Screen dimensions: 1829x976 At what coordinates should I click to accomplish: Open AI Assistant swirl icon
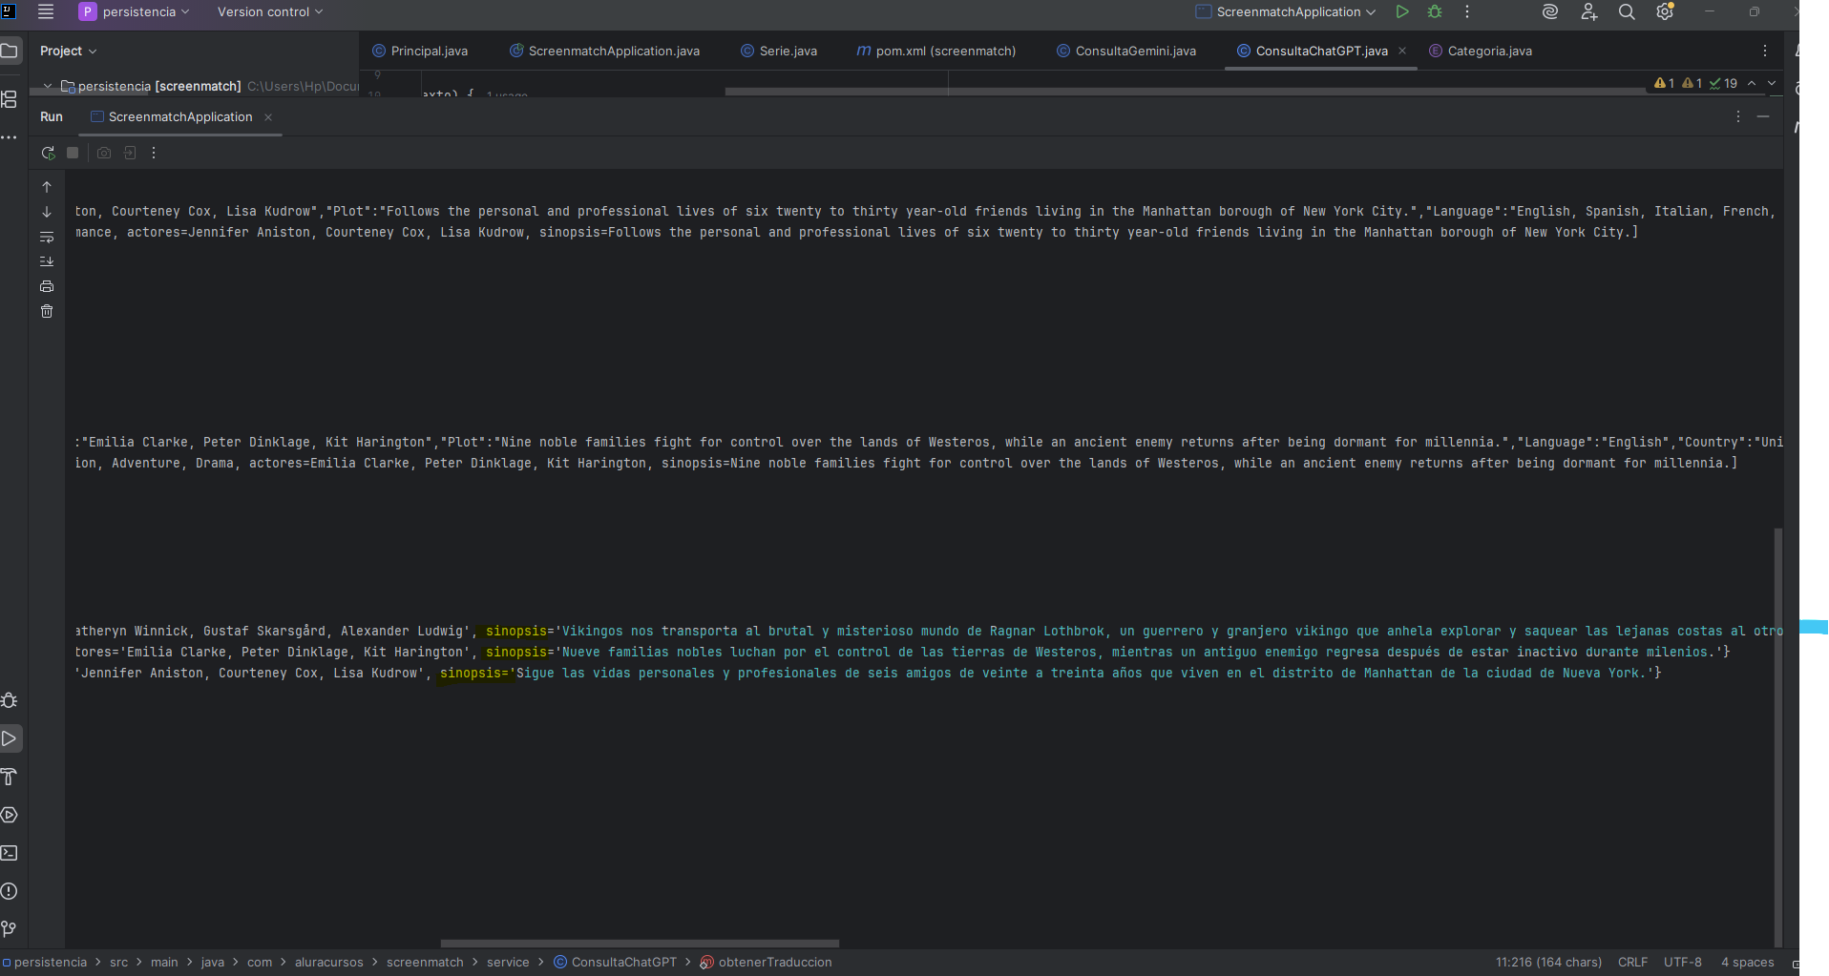click(x=1549, y=12)
